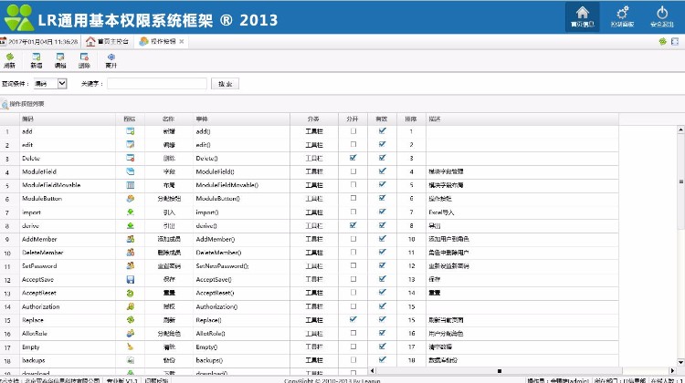
Task: Uncheck the enabled checkbox in edit row
Action: [383, 144]
